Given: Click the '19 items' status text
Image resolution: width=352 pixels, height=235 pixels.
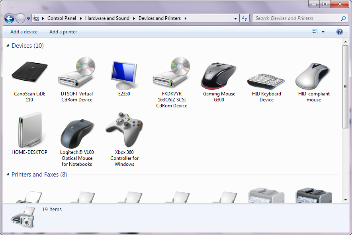Looking at the screenshot, I should [52, 209].
